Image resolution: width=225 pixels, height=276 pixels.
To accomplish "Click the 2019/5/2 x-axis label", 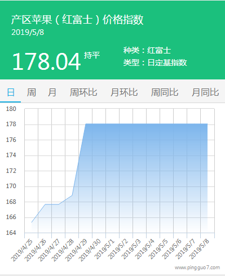I will point(118,250).
